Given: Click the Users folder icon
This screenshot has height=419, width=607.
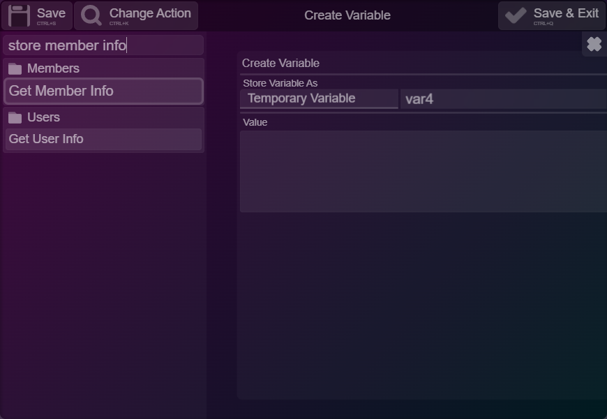Looking at the screenshot, I should pyautogui.click(x=15, y=117).
